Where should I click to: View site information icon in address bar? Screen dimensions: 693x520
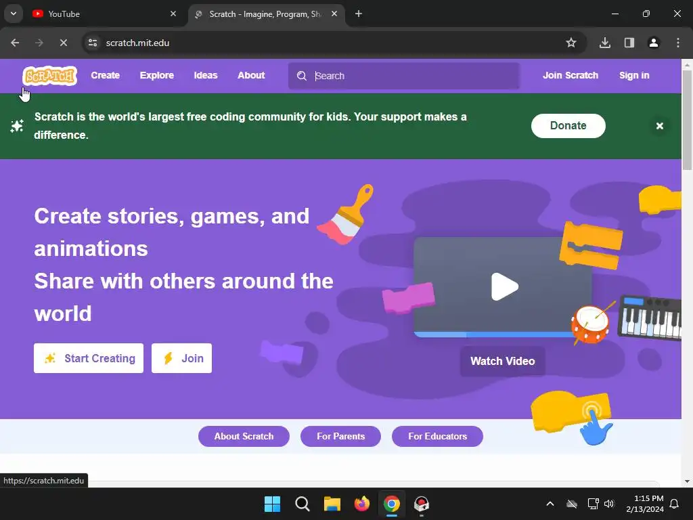pos(93,43)
